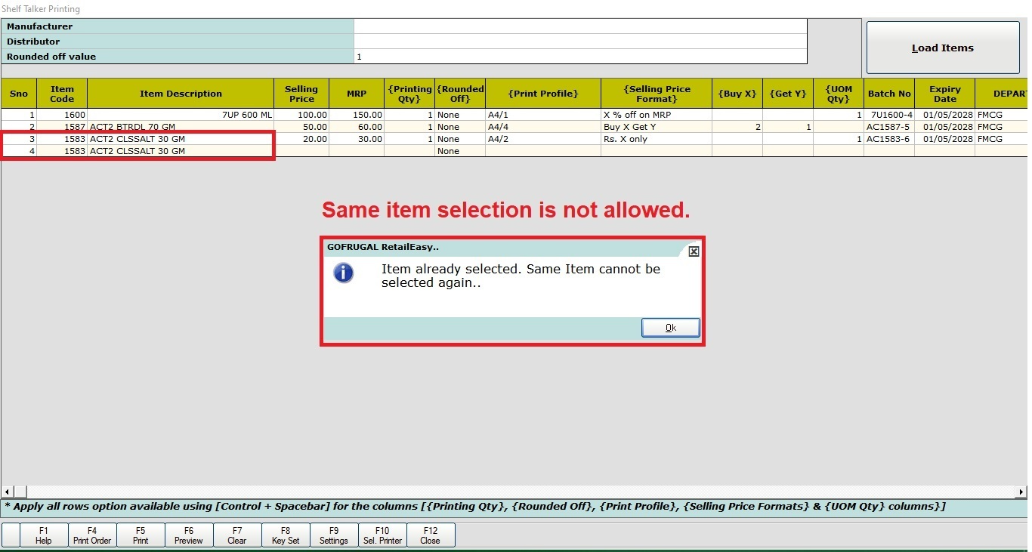Click item code cell '1587'

click(62, 127)
